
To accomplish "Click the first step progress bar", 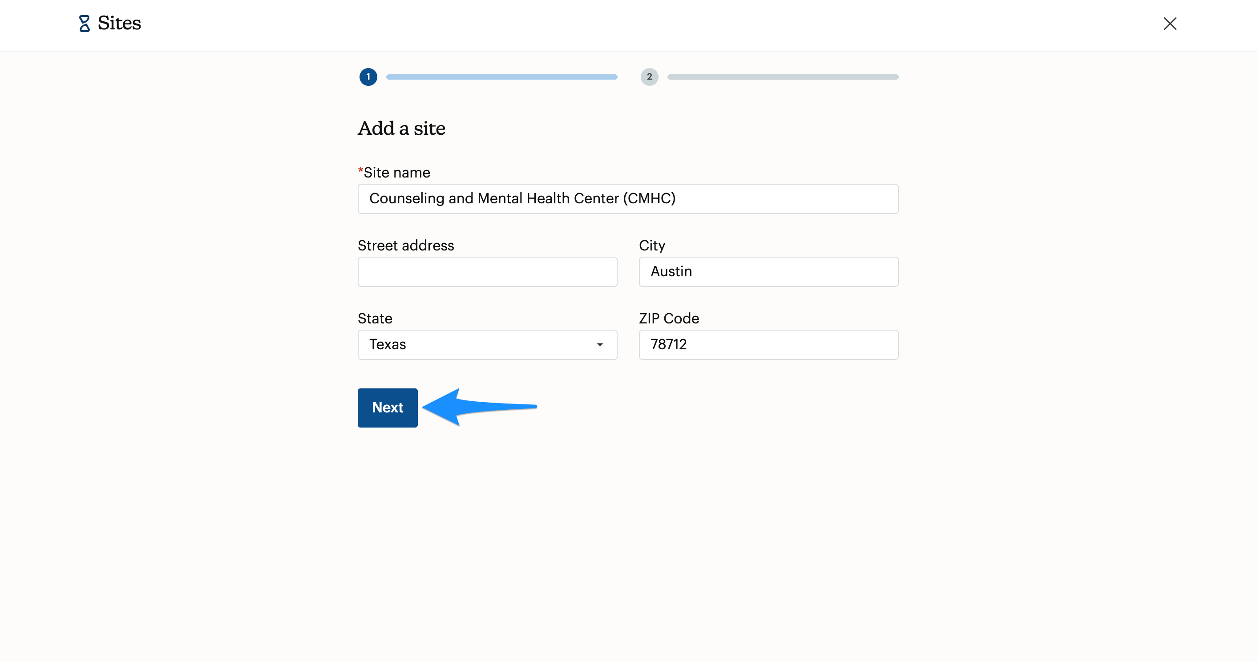I will [501, 77].
